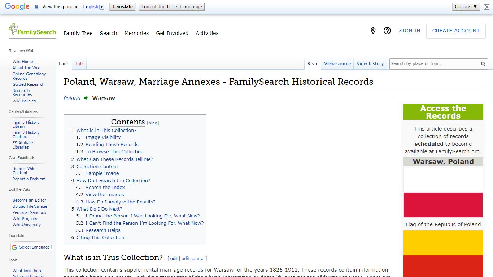Jump to Research Helps

point(103,230)
